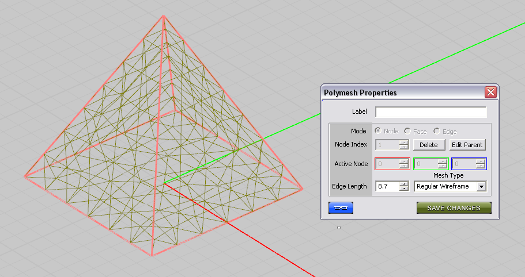Close the Polymesh Properties dialog
This screenshot has height=277, width=525.
click(x=490, y=92)
